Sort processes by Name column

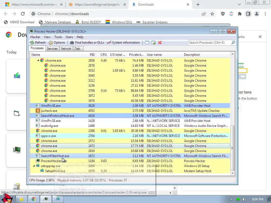[x=56, y=55]
